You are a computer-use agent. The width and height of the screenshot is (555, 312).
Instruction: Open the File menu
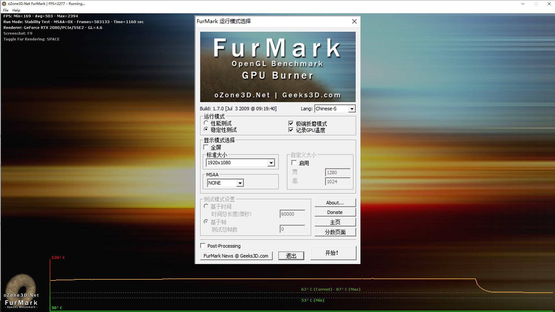(5, 10)
